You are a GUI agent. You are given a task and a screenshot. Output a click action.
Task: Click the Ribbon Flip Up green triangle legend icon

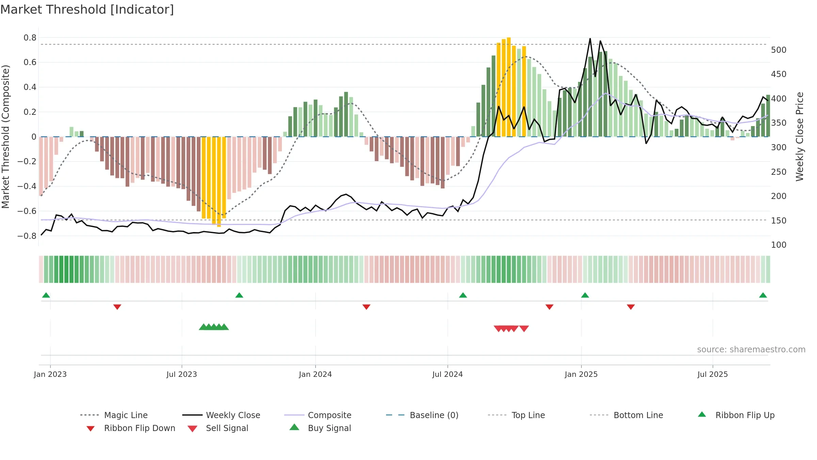coord(702,414)
